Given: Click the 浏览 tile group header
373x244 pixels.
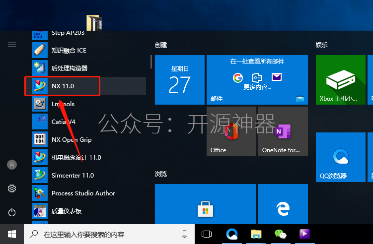Looking at the screenshot, I should tap(161, 174).
